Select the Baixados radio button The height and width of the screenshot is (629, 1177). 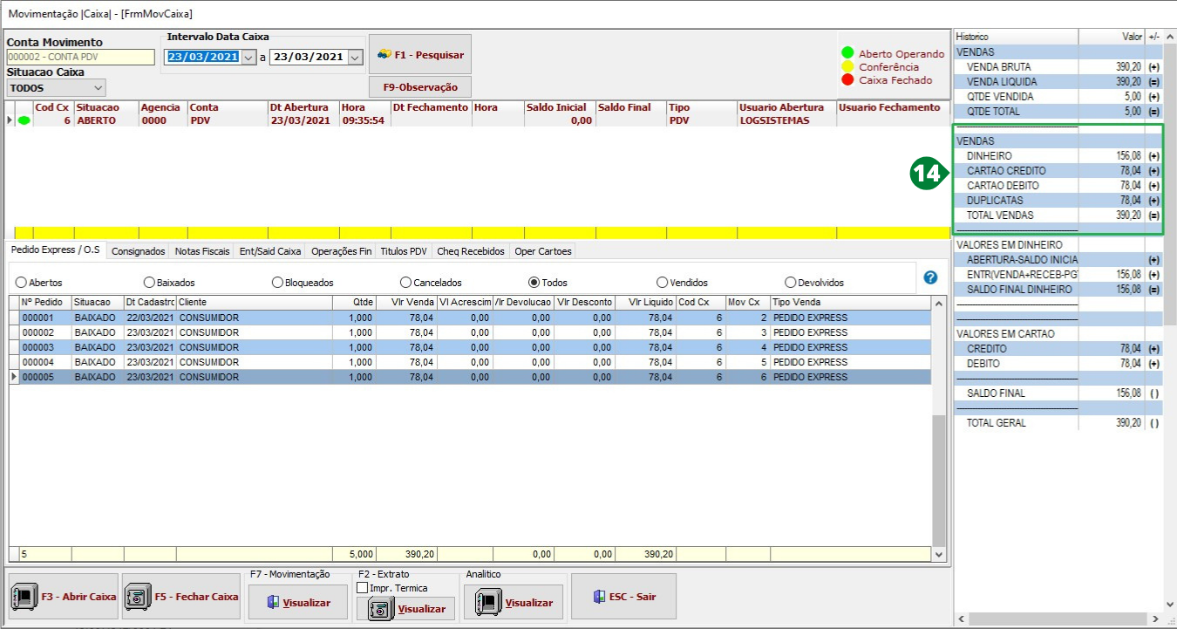pos(148,283)
